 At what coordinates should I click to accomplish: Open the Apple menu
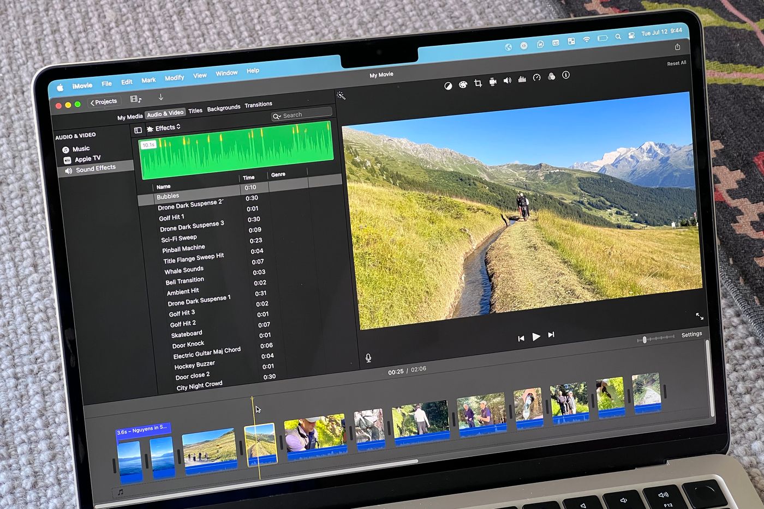60,88
